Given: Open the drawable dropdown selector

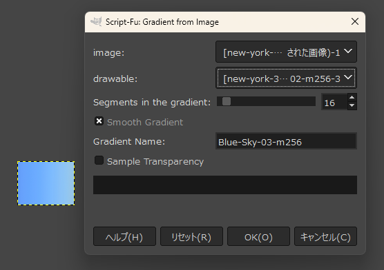Looking at the screenshot, I should [286, 78].
